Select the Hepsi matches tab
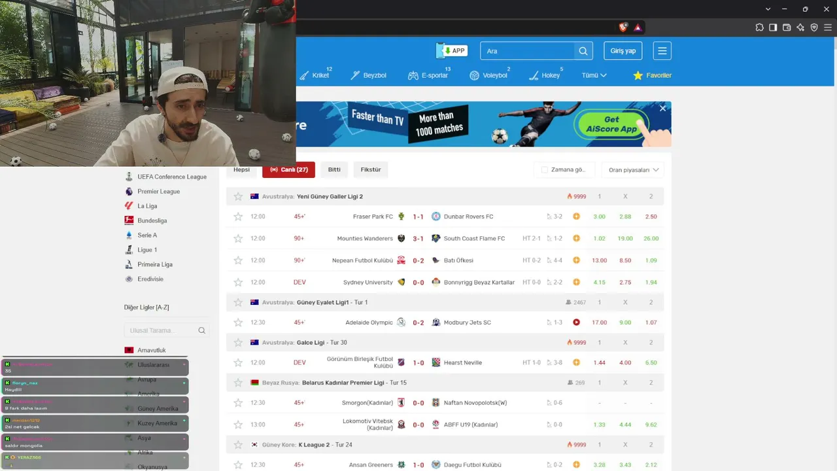 tap(241, 169)
